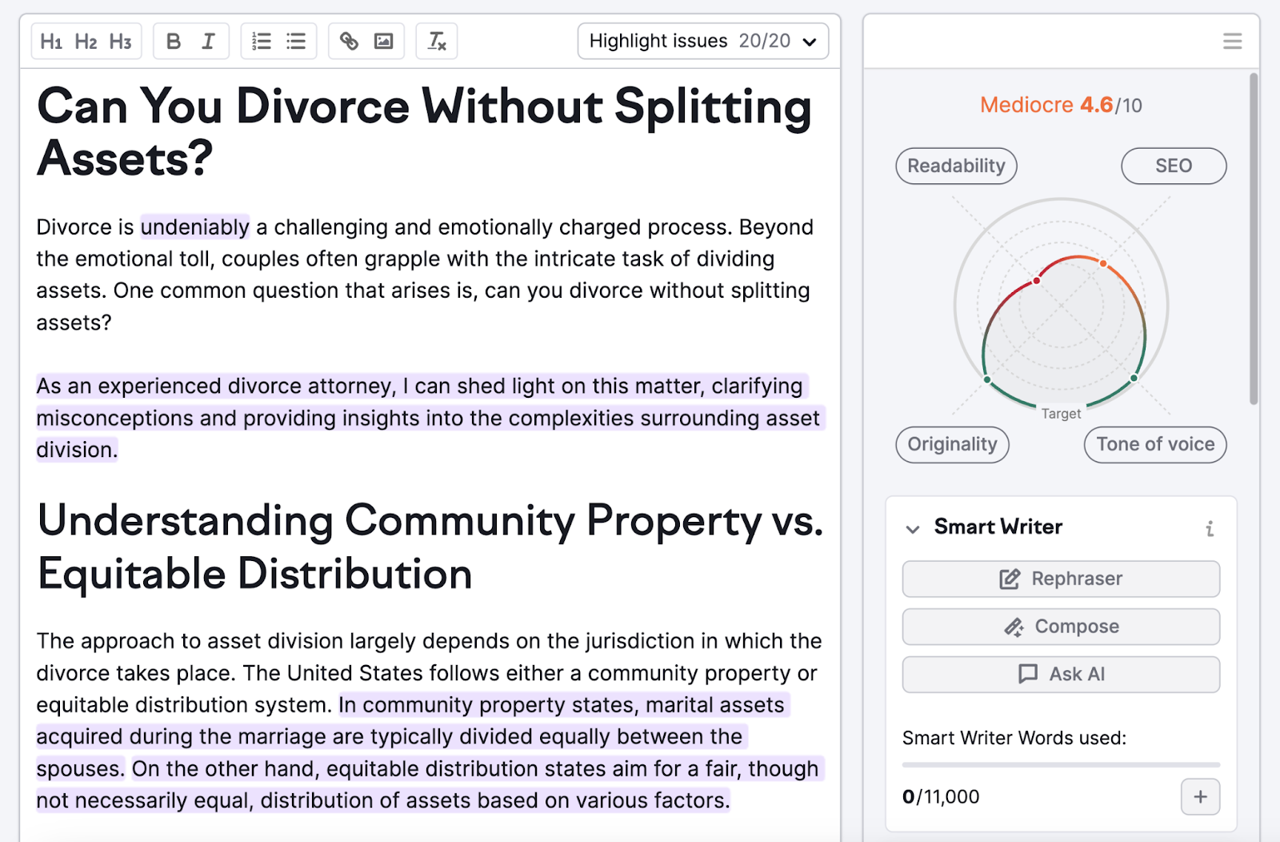Click the "Mediocre 4.6/10" score
This screenshot has width=1280, height=842.
pyautogui.click(x=1061, y=105)
